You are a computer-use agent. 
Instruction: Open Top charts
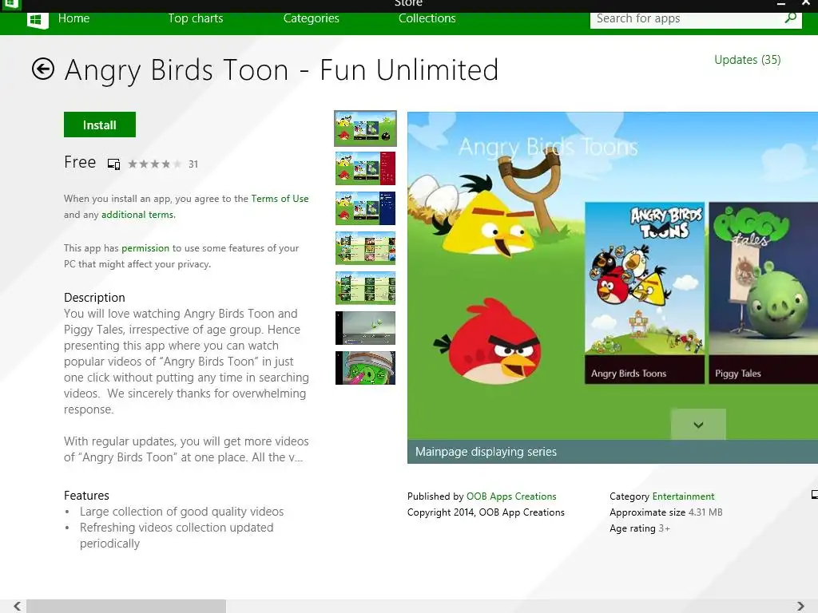[196, 18]
